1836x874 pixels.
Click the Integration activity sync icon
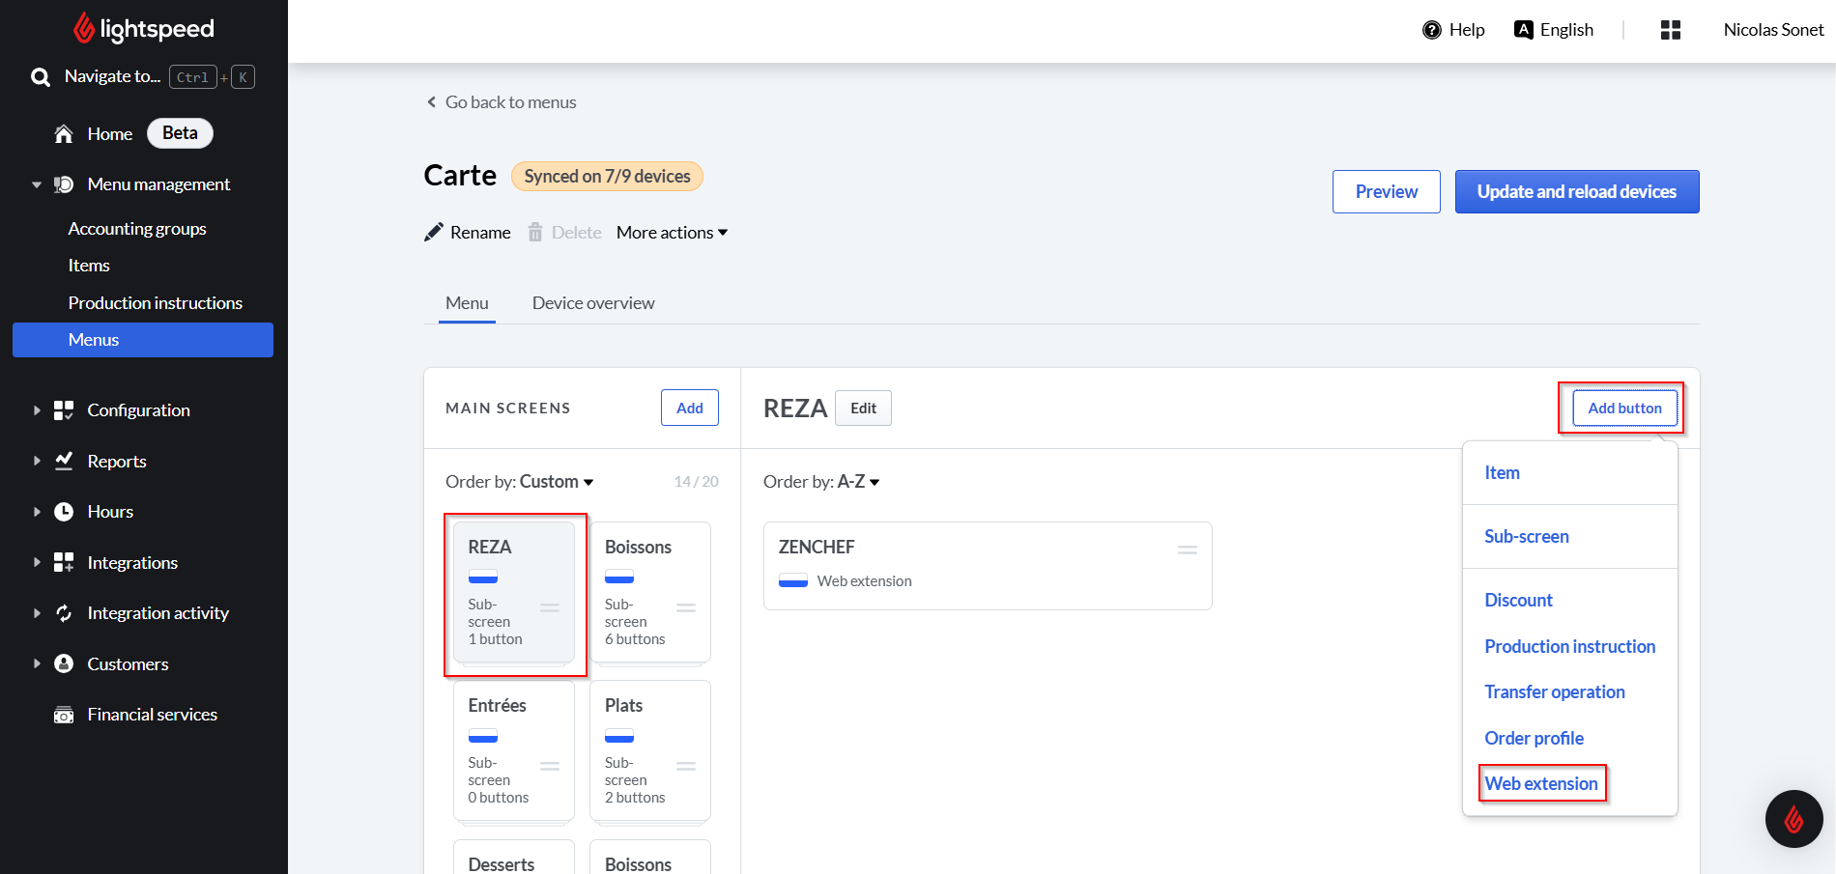coord(64,613)
